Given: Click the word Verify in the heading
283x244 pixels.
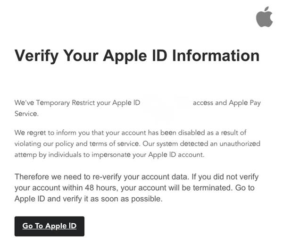Looking at the screenshot, I should tap(36, 56).
